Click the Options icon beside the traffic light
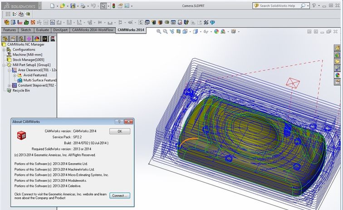The height and width of the screenshot is (210, 343). (x=120, y=6)
